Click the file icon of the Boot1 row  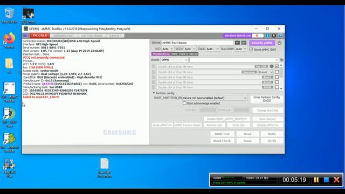(x=154, y=77)
